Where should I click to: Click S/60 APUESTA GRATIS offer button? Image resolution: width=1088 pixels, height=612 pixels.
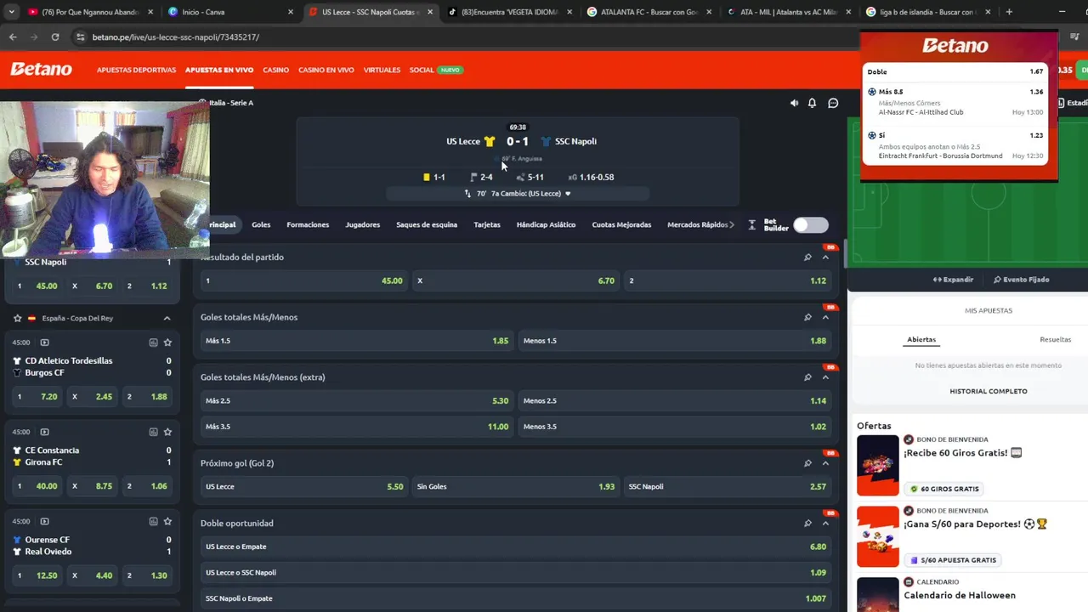952,560
